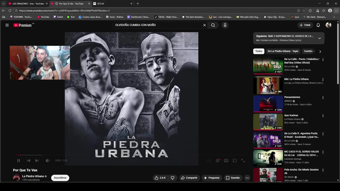
Task: Open Mix: La Piedra Urbana thumbnail
Action: [268, 86]
